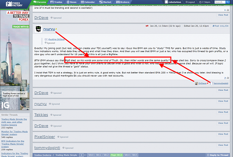Open the PixelSniper username link
233x157 pixels.
coord(45,137)
